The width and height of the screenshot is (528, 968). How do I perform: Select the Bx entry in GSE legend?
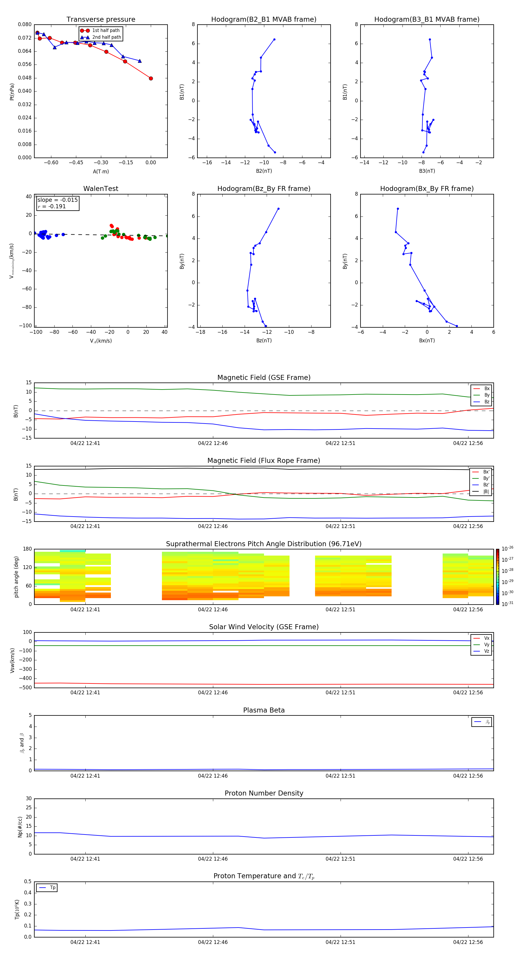coord(481,389)
